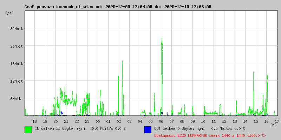
Task: Select the 00 midnight mark on time axis
Action: 98,121
